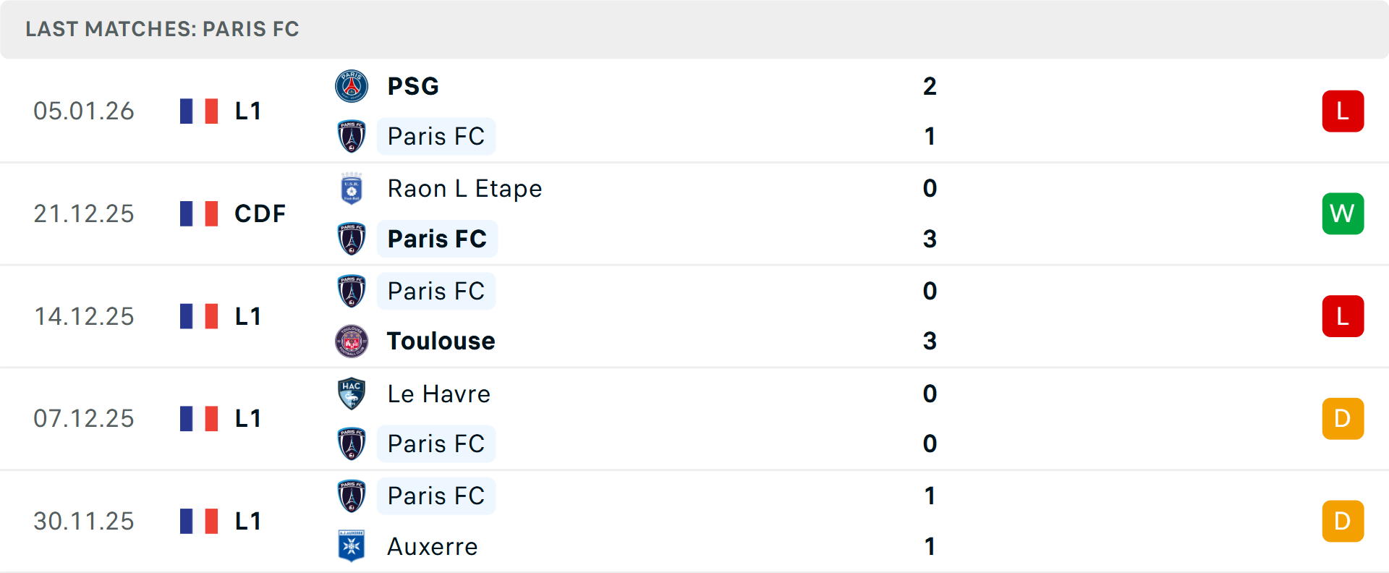This screenshot has height=573, width=1389.
Task: Select the Le Havre team name
Action: point(438,394)
